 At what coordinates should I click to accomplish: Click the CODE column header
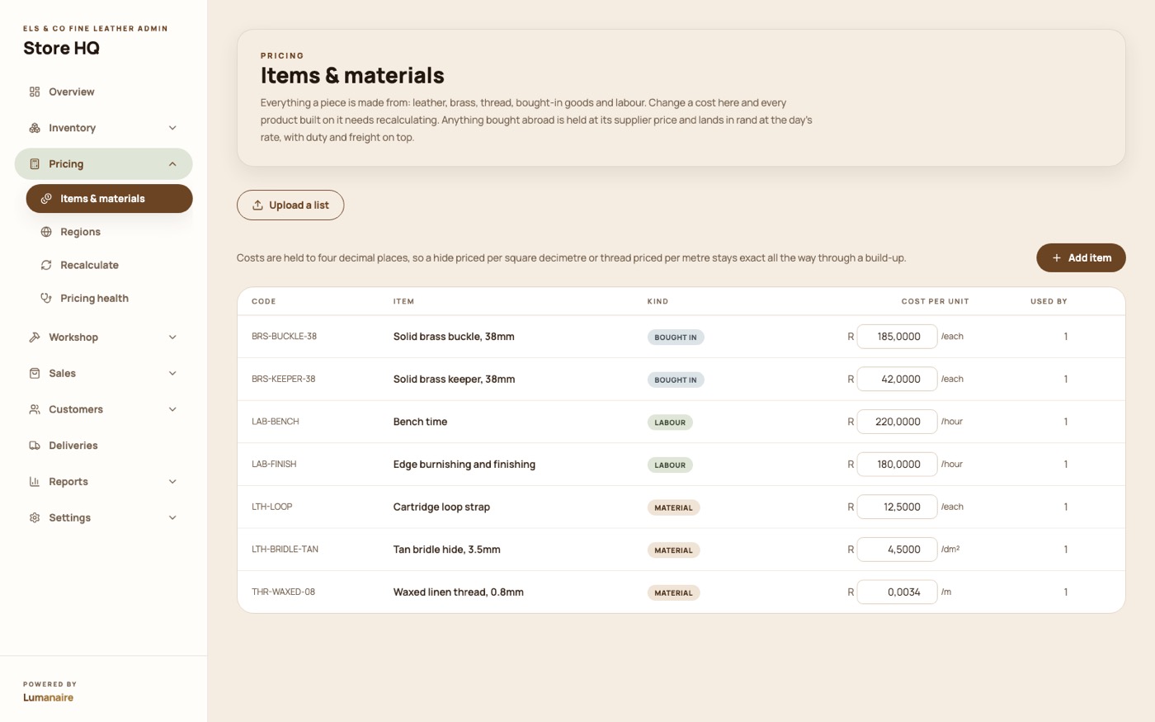[264, 301]
